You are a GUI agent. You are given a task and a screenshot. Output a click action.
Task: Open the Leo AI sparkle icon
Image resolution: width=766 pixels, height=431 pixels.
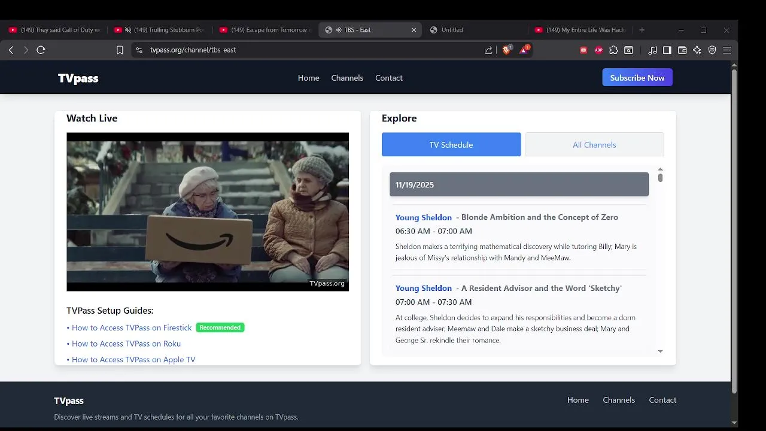[x=697, y=50]
